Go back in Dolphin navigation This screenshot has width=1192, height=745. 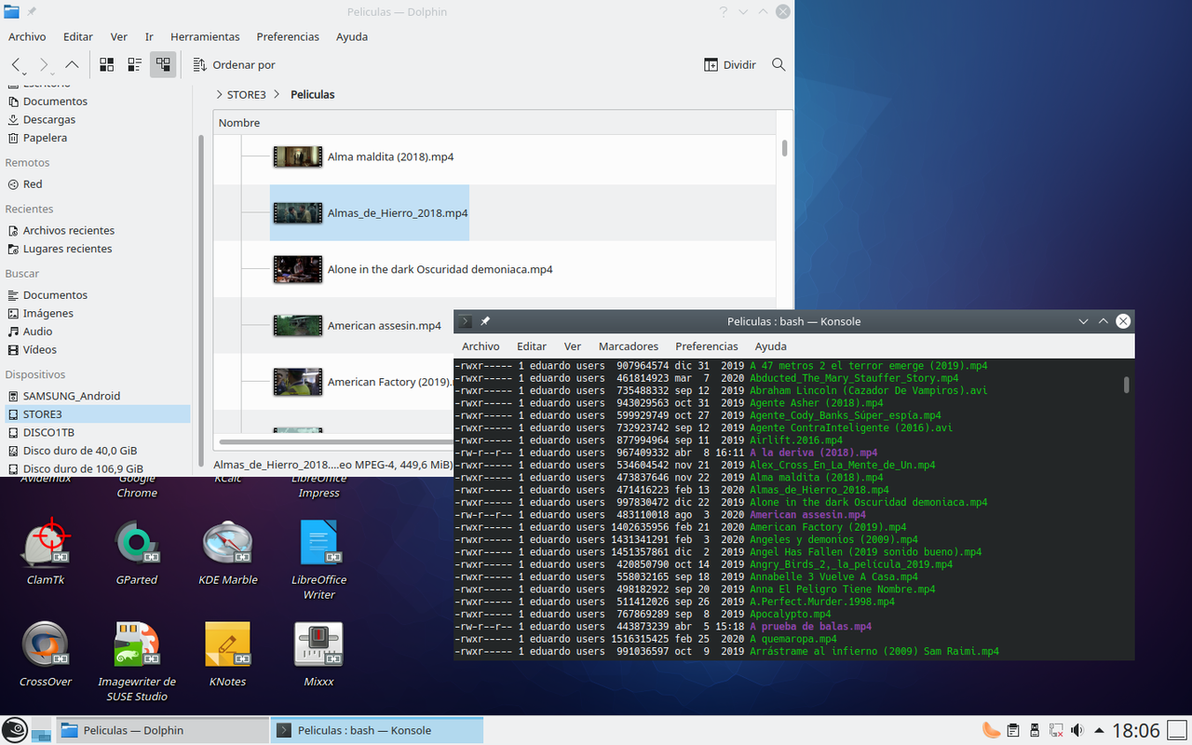(16, 64)
